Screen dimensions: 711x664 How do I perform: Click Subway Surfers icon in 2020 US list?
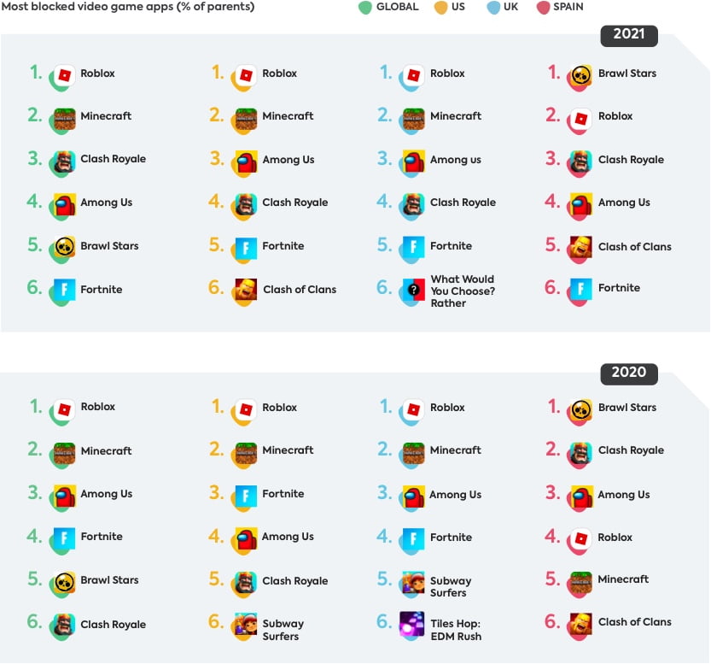pos(245,626)
